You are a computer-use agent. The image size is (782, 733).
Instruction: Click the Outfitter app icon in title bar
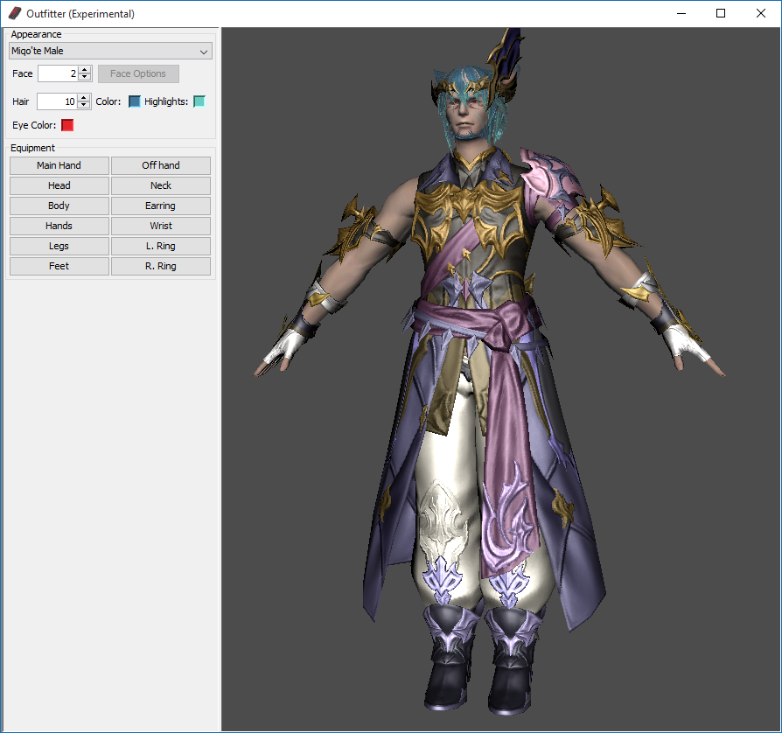click(x=15, y=14)
